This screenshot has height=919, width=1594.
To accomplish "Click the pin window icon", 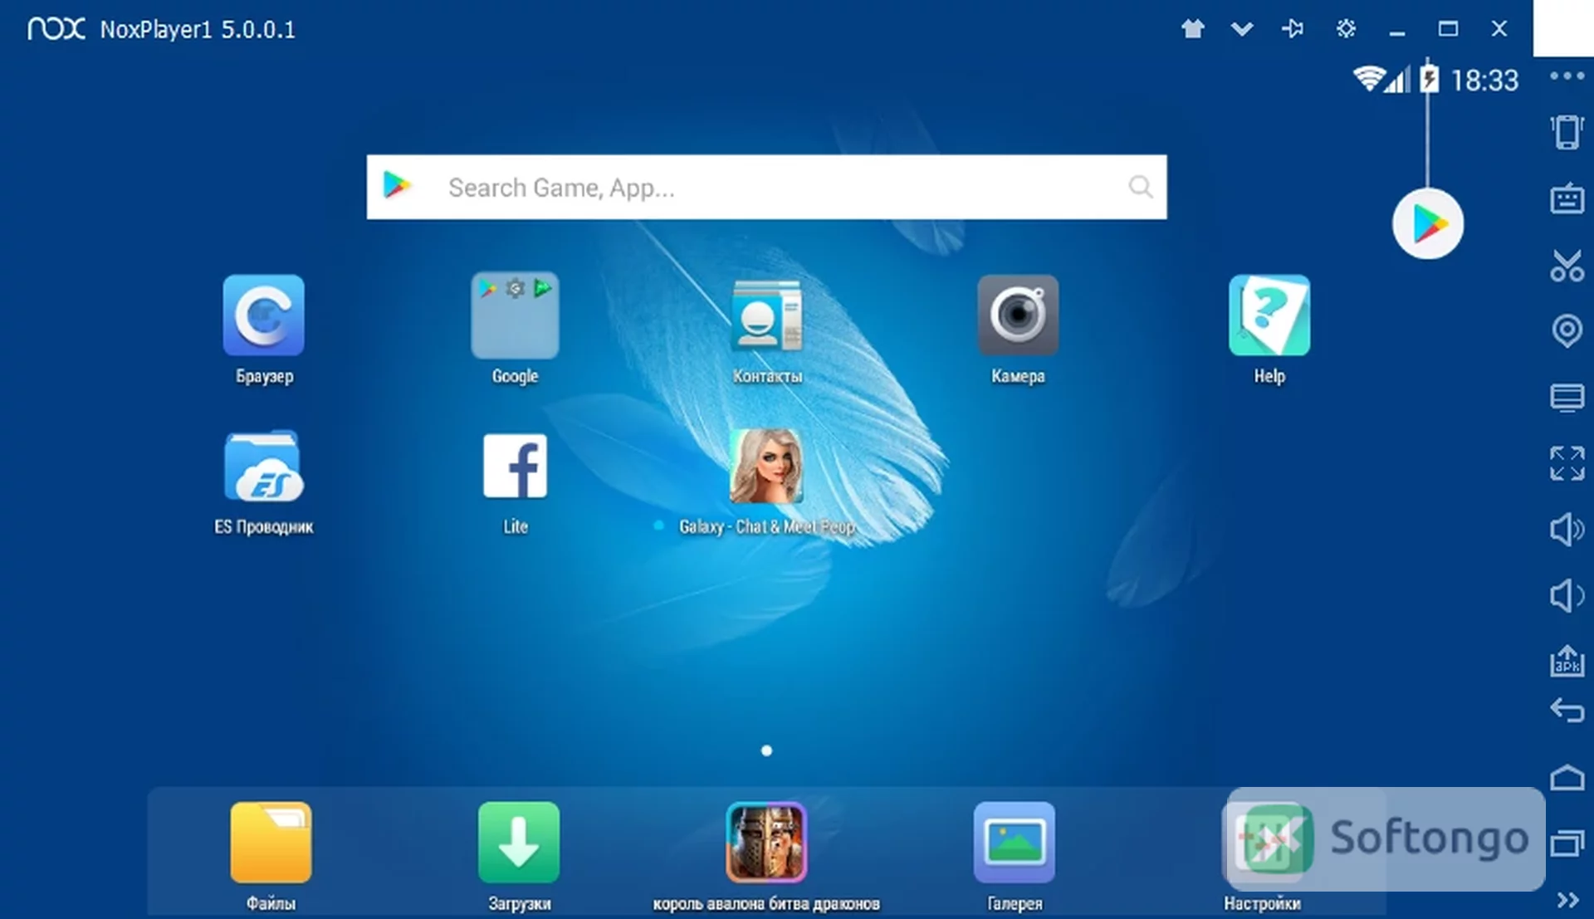I will 1293,29.
